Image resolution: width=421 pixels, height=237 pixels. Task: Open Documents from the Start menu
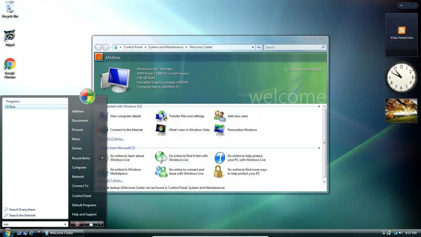pyautogui.click(x=80, y=121)
